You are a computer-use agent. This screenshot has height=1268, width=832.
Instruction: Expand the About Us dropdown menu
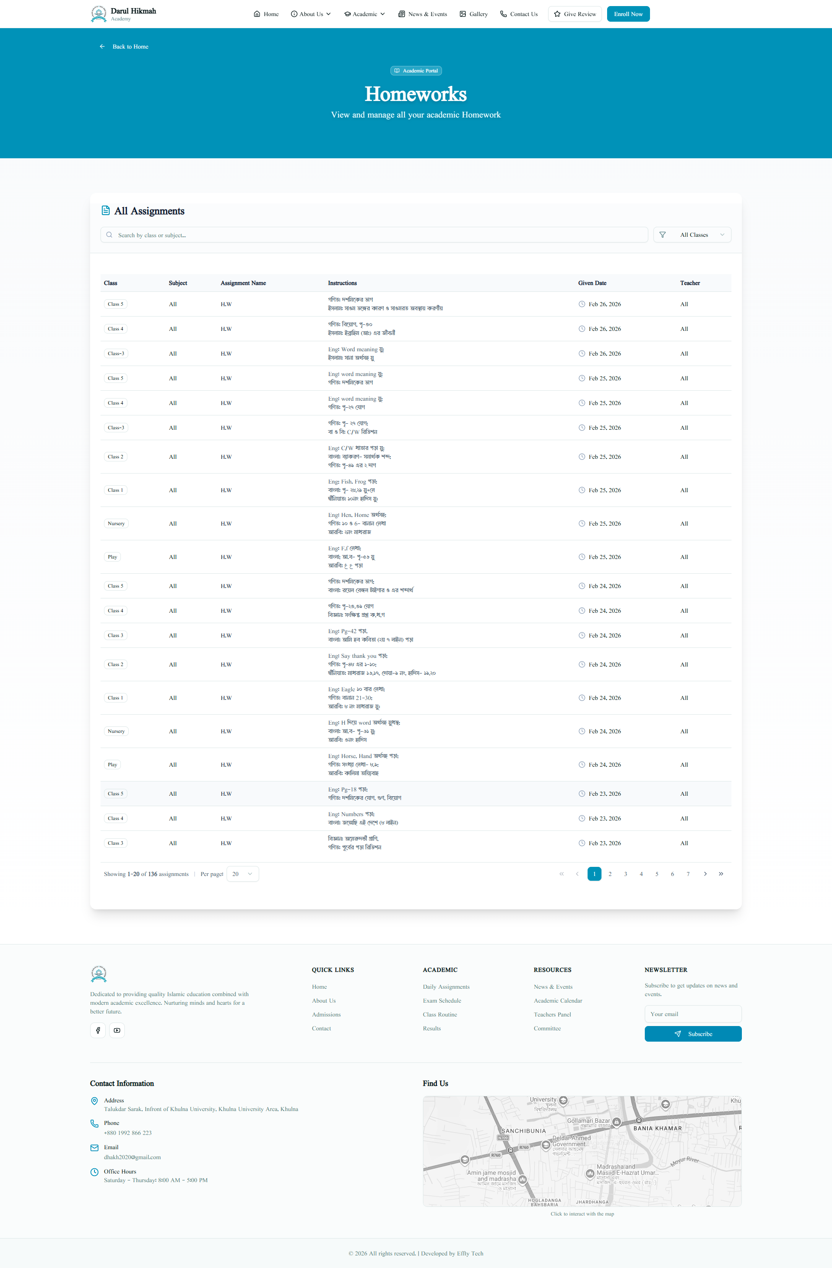(311, 14)
